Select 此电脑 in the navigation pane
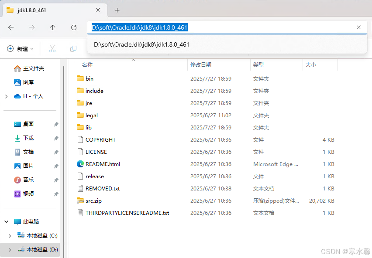The width and height of the screenshot is (372, 258). click(26, 222)
